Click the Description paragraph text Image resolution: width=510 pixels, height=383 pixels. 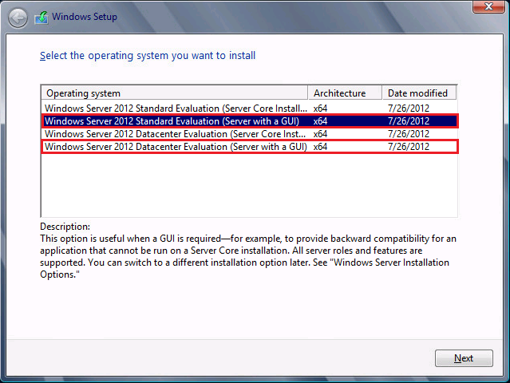[x=247, y=251]
